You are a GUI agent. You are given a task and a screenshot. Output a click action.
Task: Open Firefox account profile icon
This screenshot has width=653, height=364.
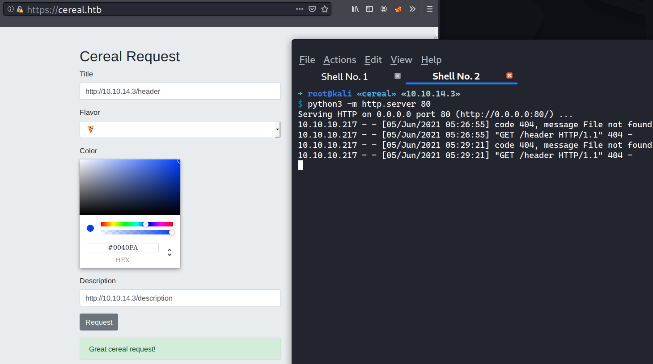(384, 9)
